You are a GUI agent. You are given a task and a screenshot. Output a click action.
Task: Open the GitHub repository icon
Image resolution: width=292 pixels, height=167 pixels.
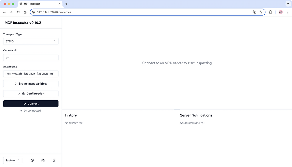point(54,160)
